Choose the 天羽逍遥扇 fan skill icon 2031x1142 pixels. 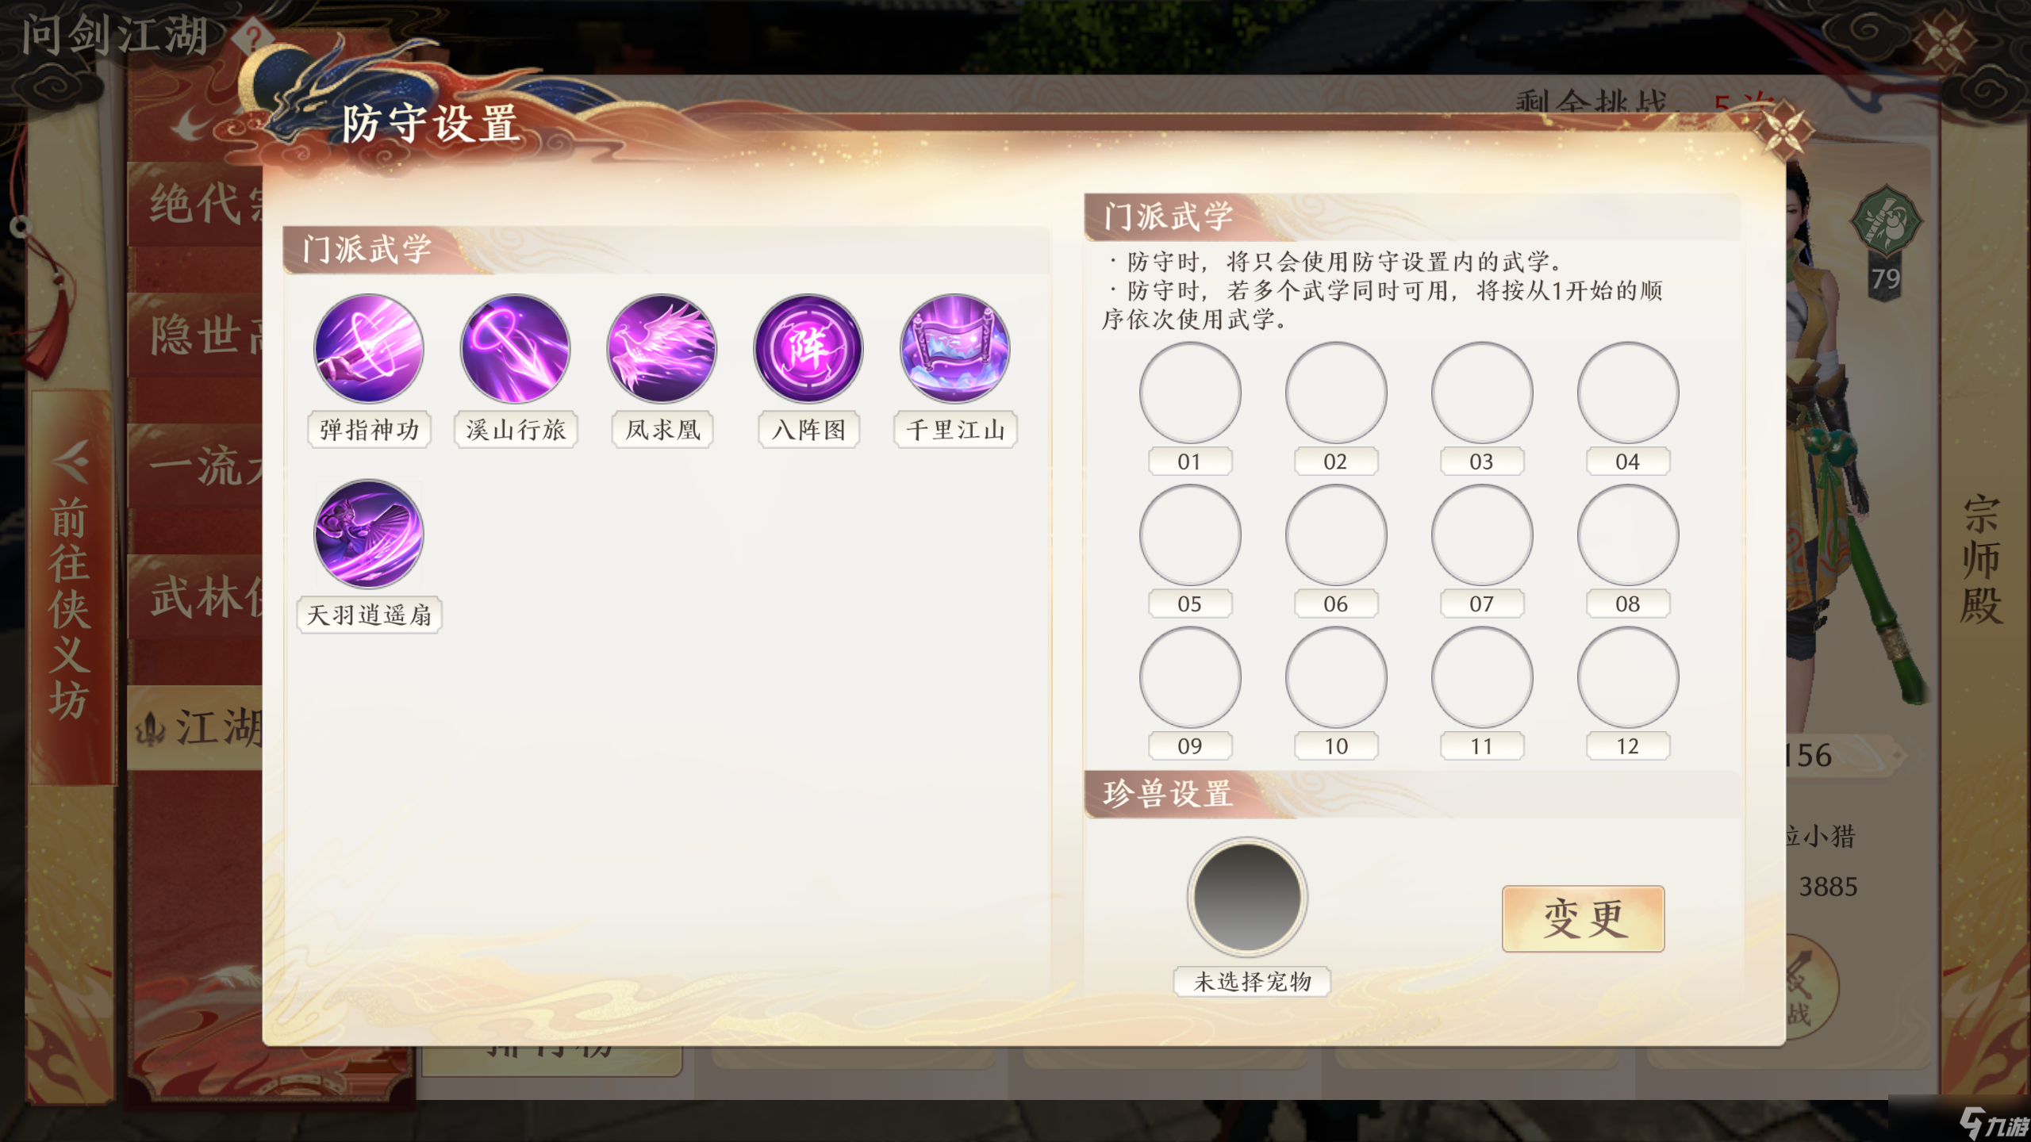coord(369,534)
